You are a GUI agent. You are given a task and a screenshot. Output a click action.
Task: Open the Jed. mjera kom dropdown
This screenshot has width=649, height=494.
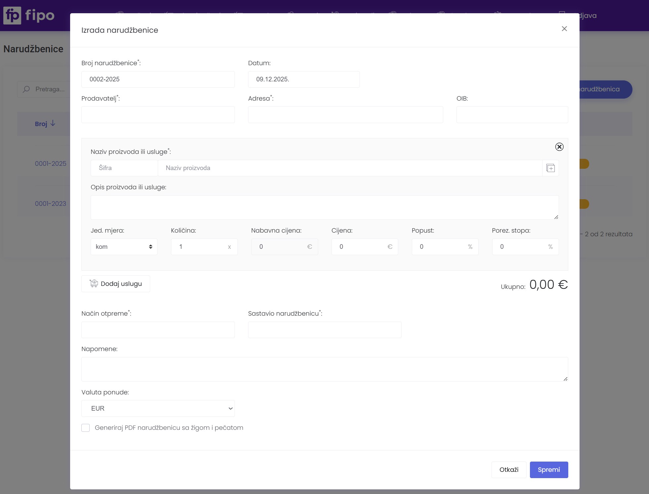pyautogui.click(x=124, y=247)
